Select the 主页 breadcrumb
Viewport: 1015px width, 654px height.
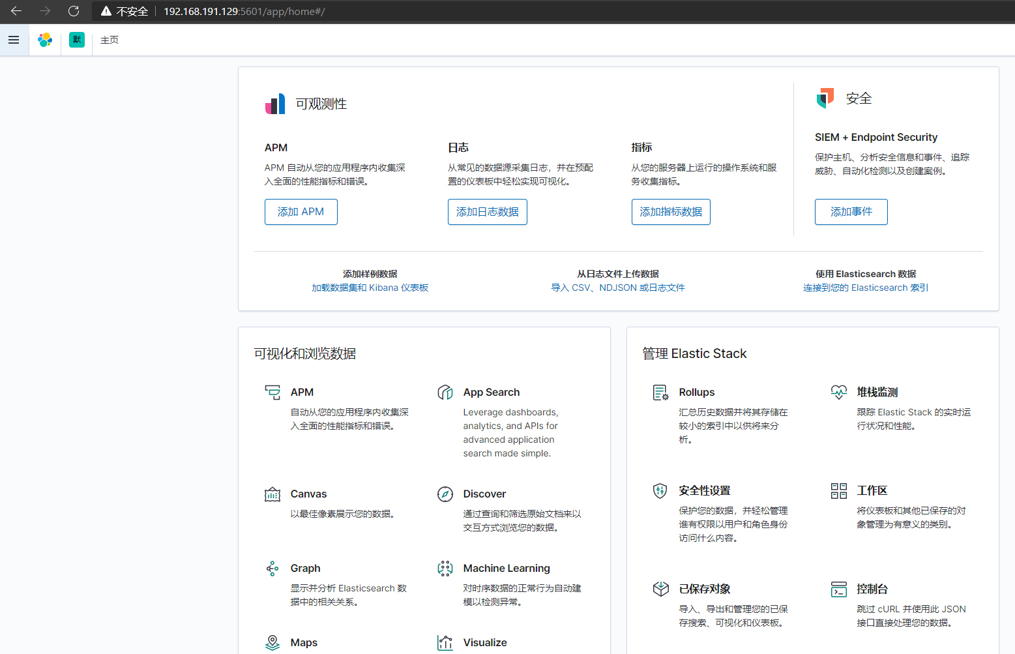pyautogui.click(x=110, y=40)
